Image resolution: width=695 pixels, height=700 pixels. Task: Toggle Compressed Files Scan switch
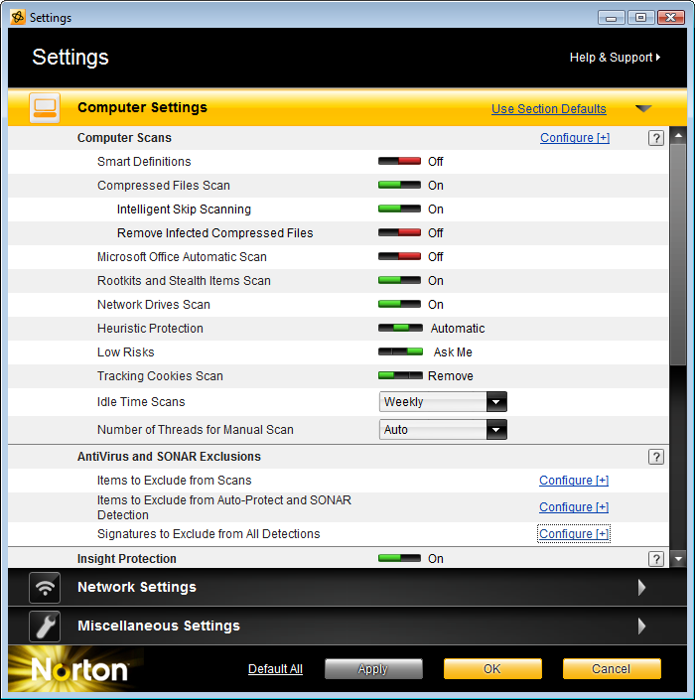399,185
